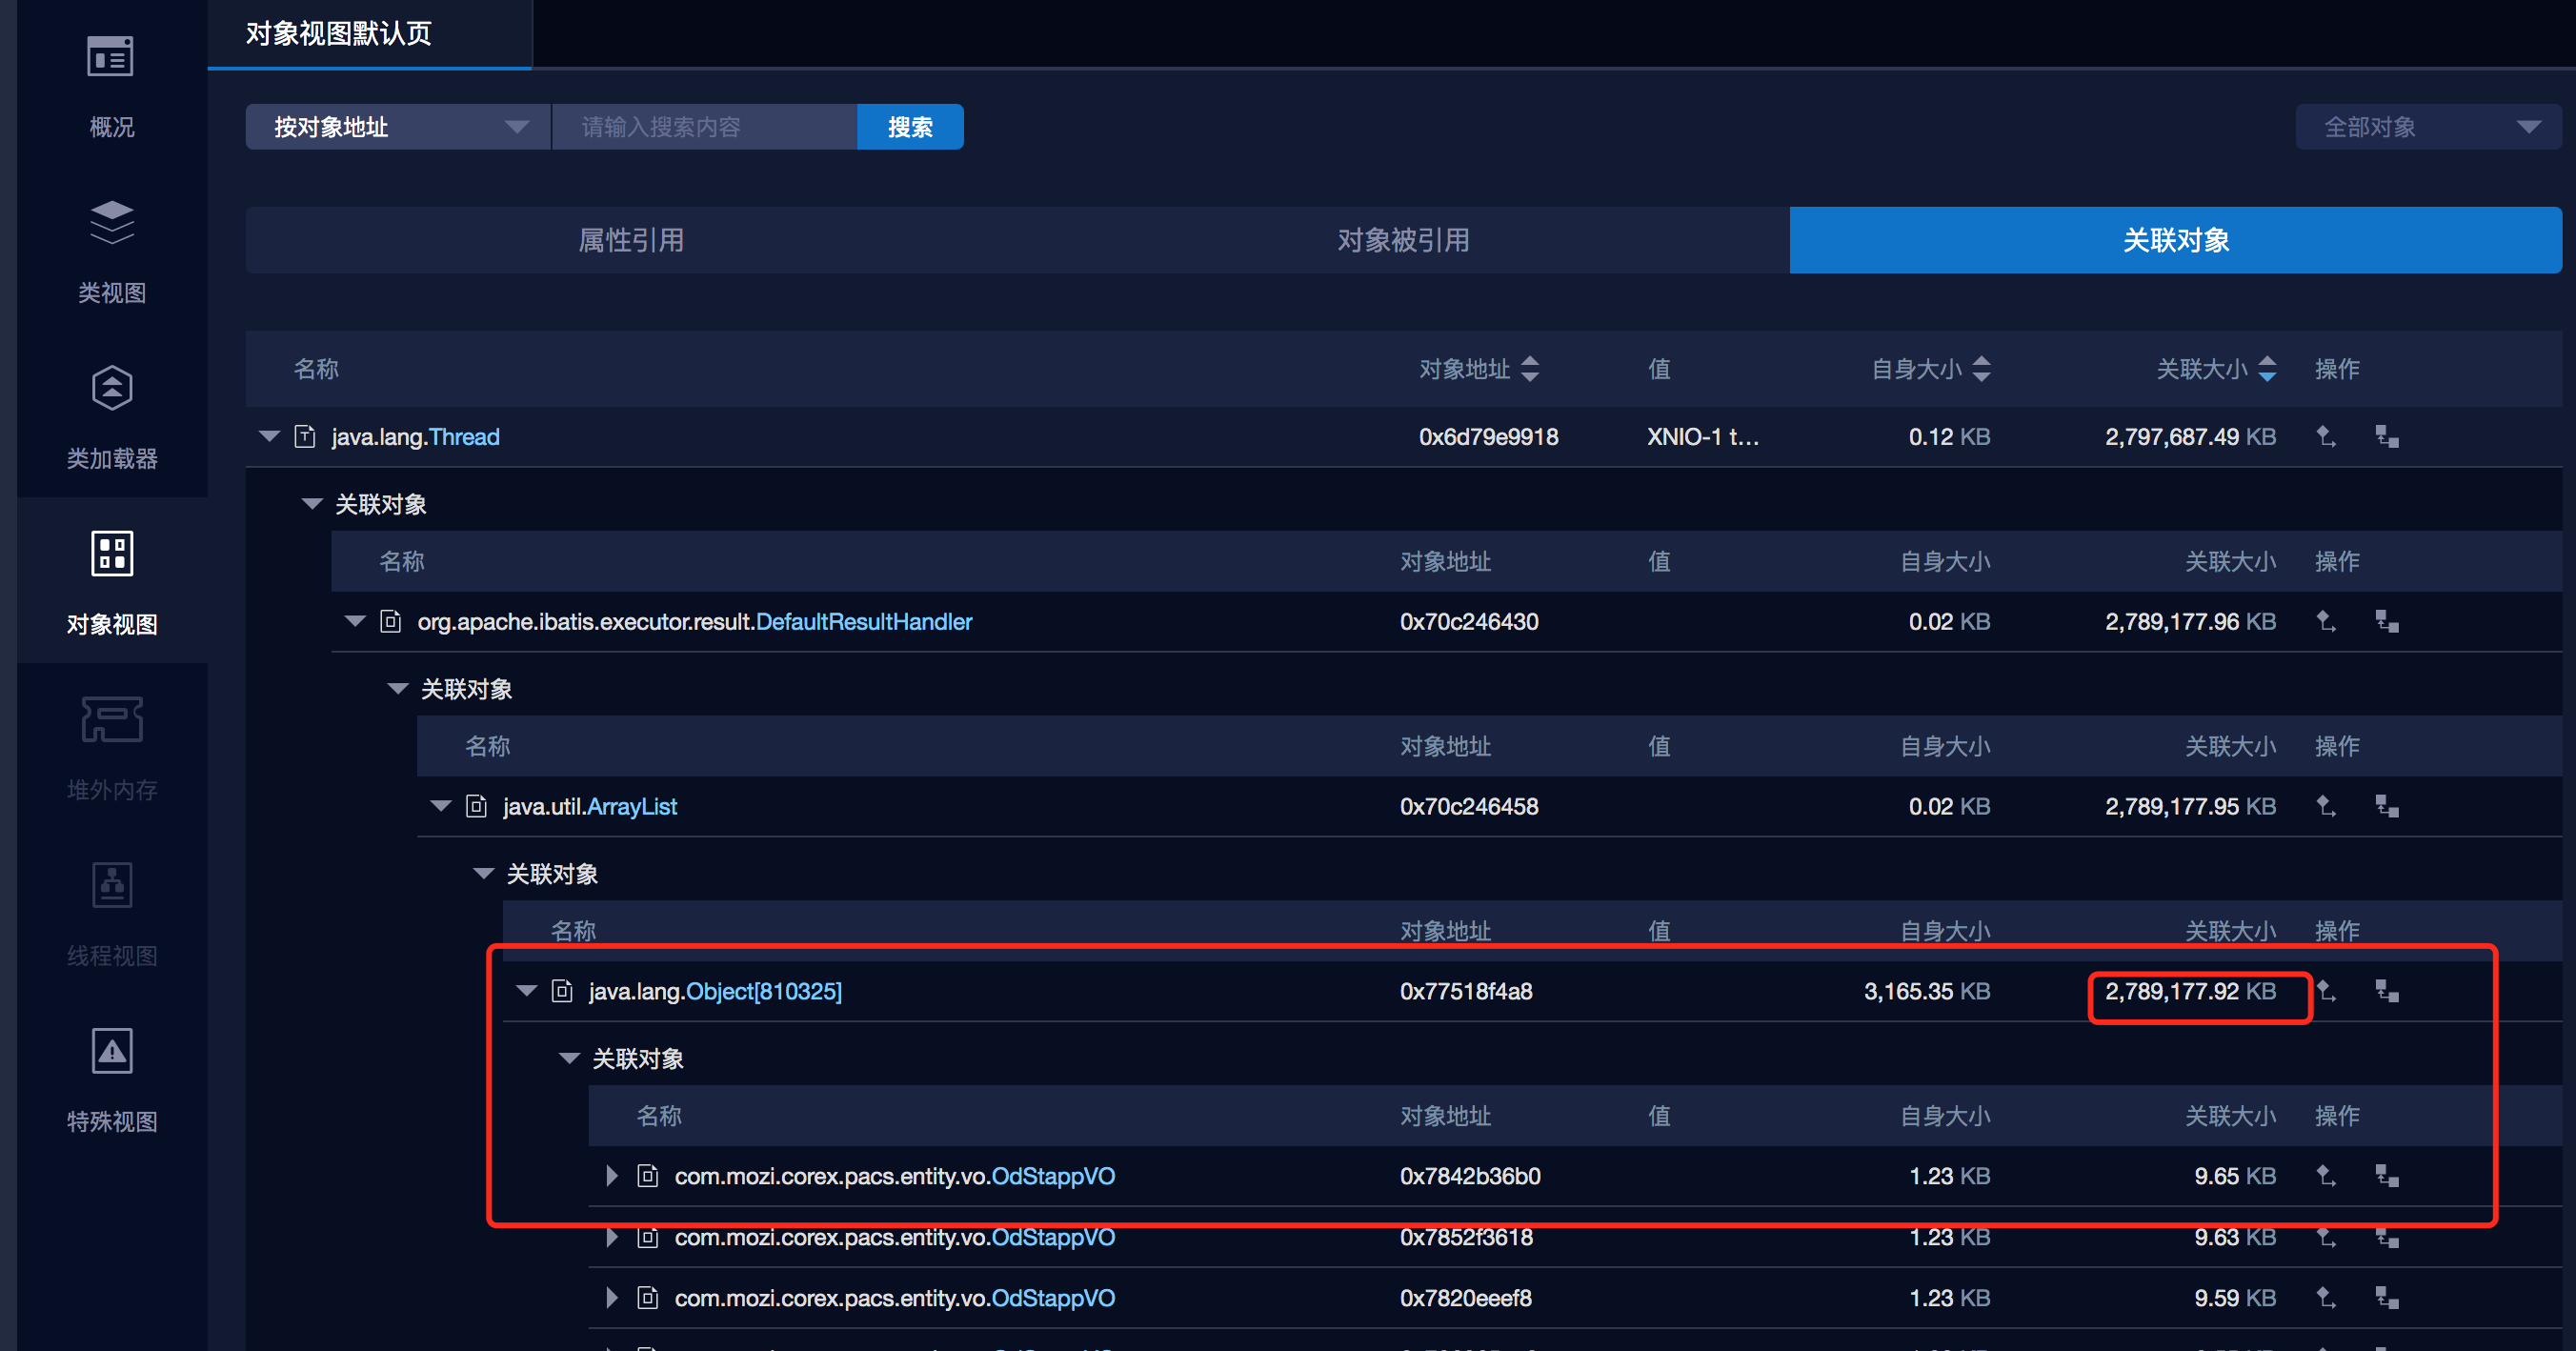
Task: Click the object icon beside DefaultResultHandler
Action: pyautogui.click(x=391, y=621)
